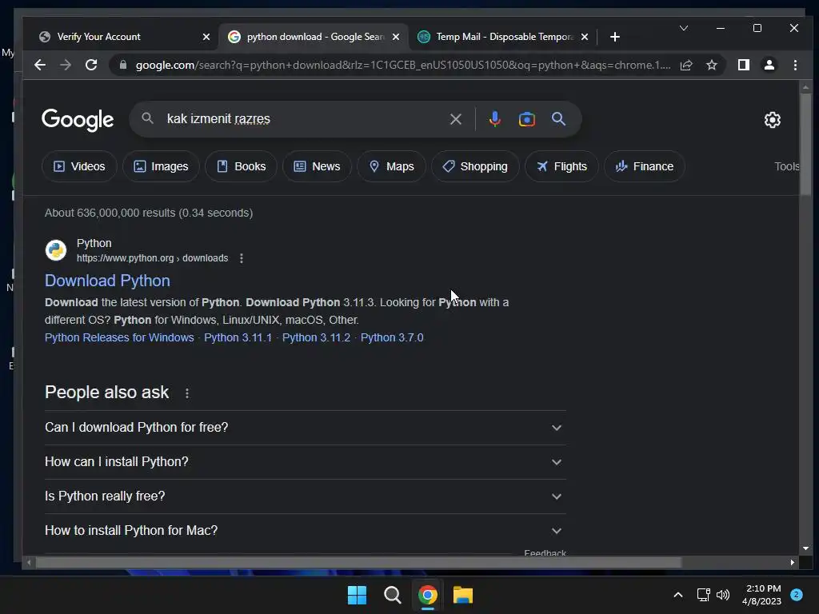Open People also ask options menu
This screenshot has height=614, width=819.
187,393
